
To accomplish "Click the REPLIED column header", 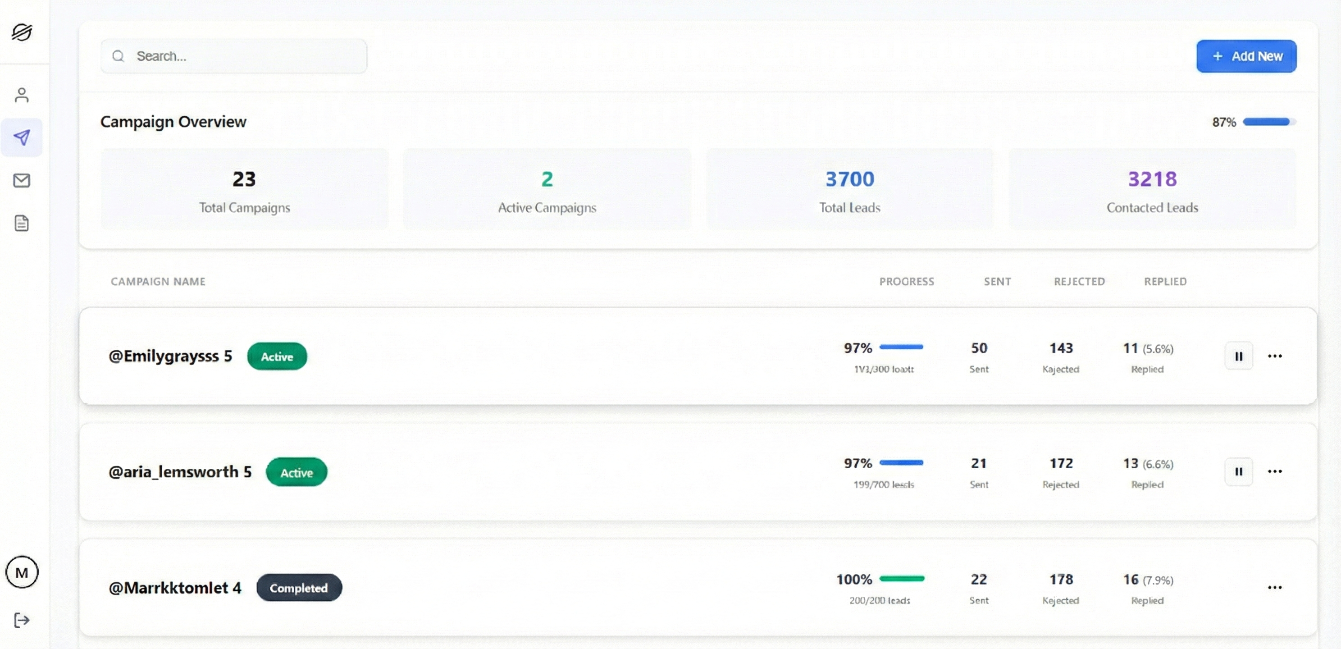I will (x=1165, y=281).
